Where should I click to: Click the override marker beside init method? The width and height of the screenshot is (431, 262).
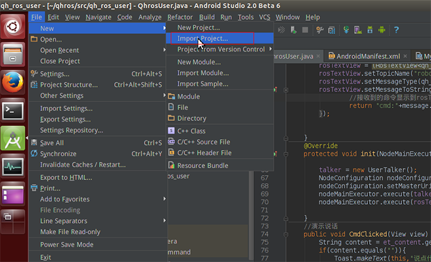[x=275, y=154]
